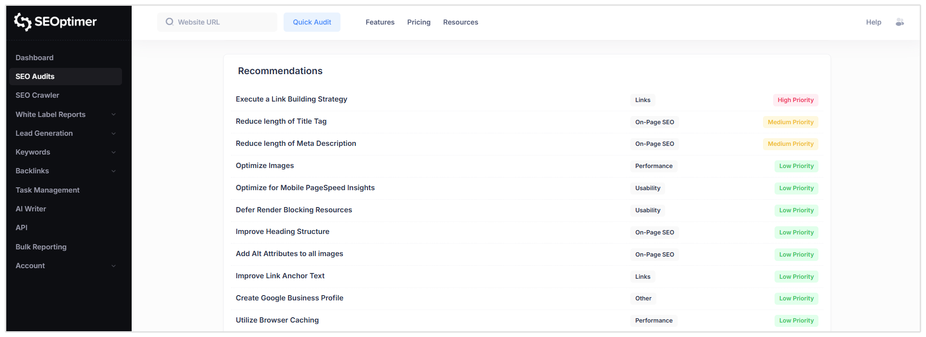The width and height of the screenshot is (926, 337).
Task: Click the High Priority badge
Action: tap(795, 100)
